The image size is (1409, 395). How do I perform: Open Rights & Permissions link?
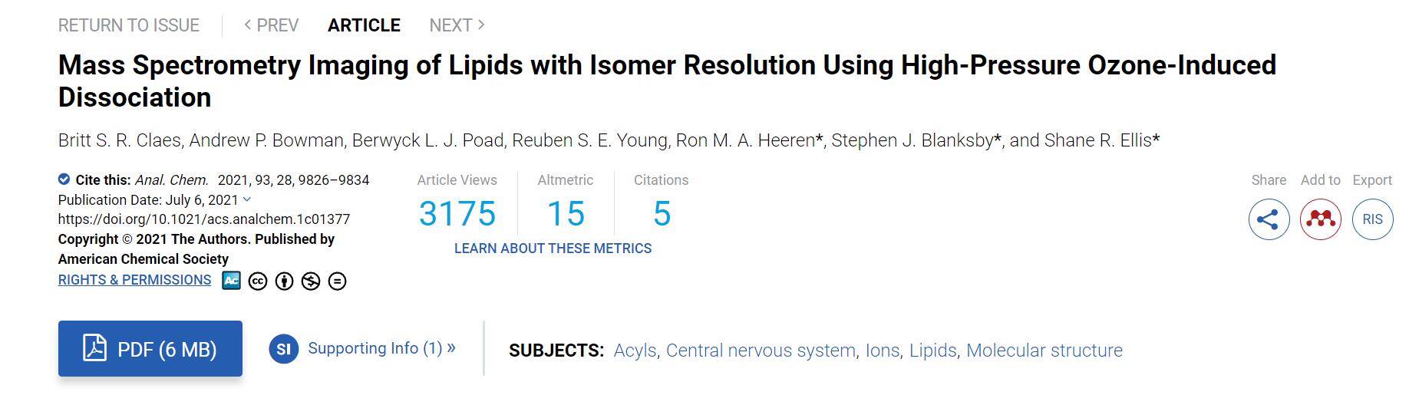tap(134, 280)
